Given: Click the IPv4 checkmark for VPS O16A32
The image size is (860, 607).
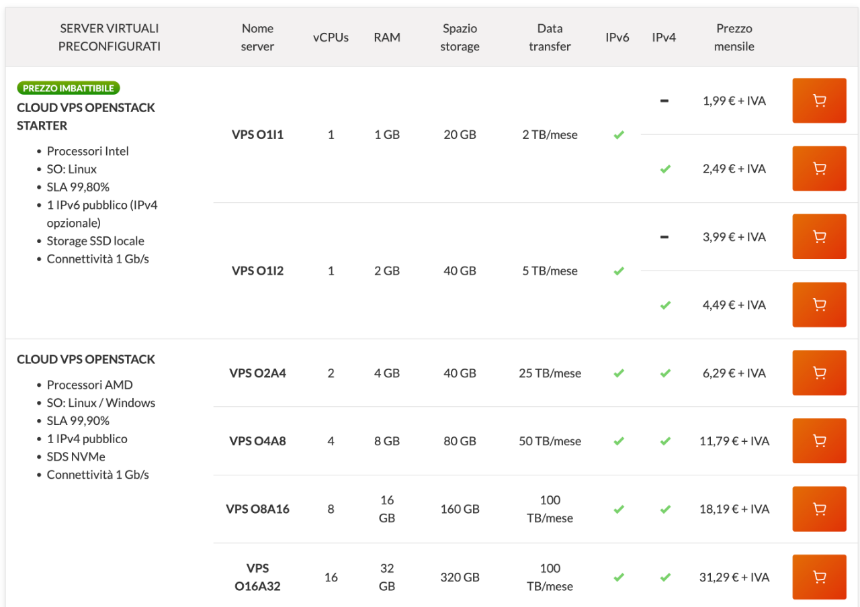Looking at the screenshot, I should [x=665, y=577].
